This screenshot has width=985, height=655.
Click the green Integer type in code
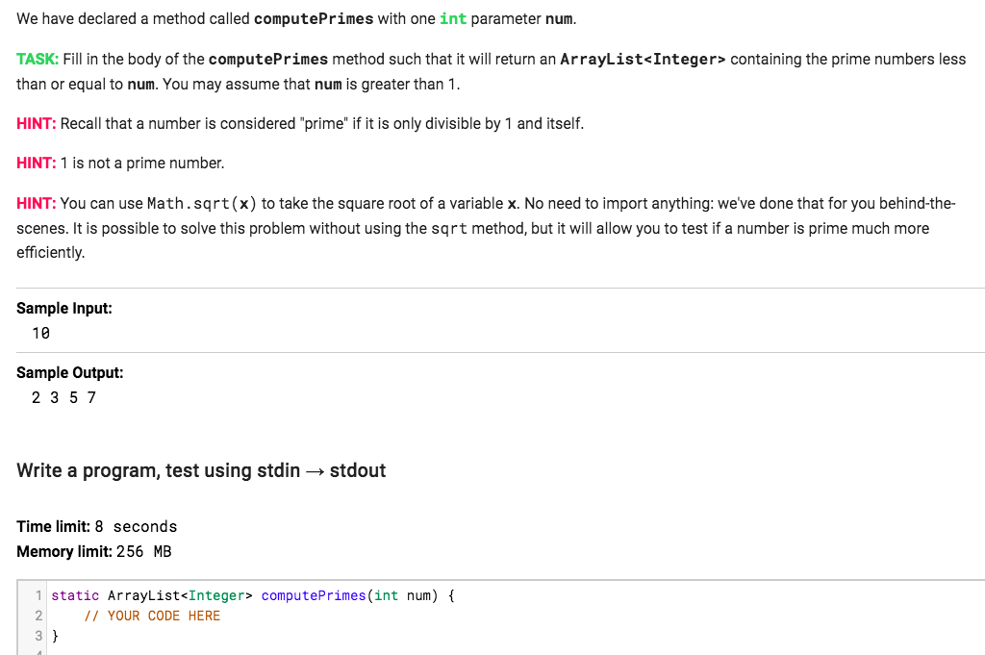point(216,596)
